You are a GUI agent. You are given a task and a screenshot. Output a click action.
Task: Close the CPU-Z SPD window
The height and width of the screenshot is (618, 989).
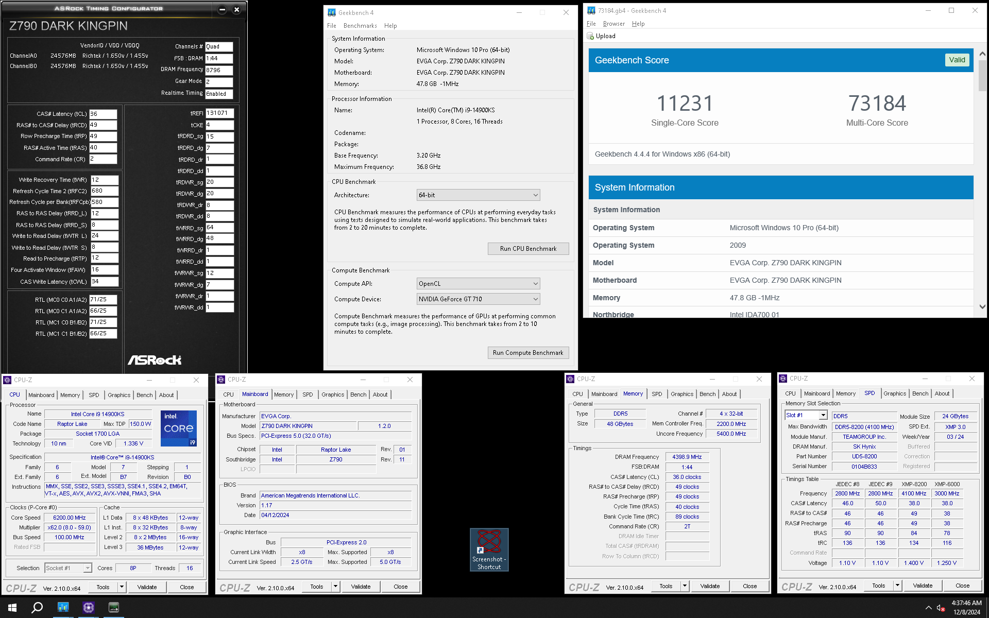click(x=971, y=379)
